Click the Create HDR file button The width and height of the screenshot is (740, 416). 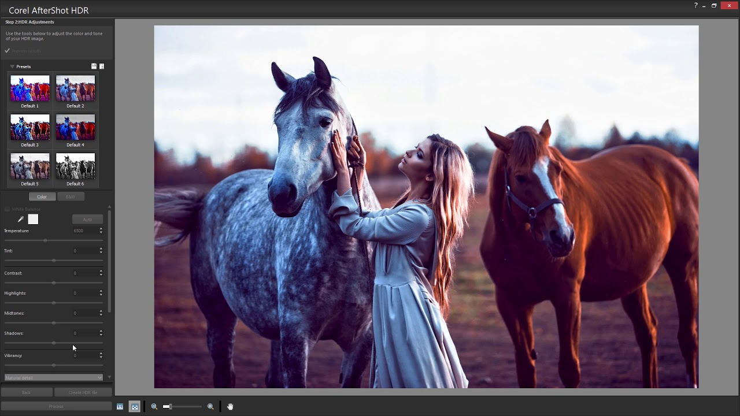pos(83,392)
